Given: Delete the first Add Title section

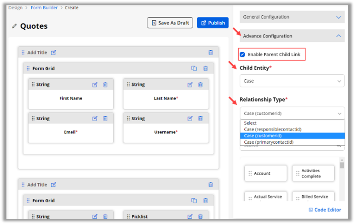Looking at the screenshot, I should 210,53.
